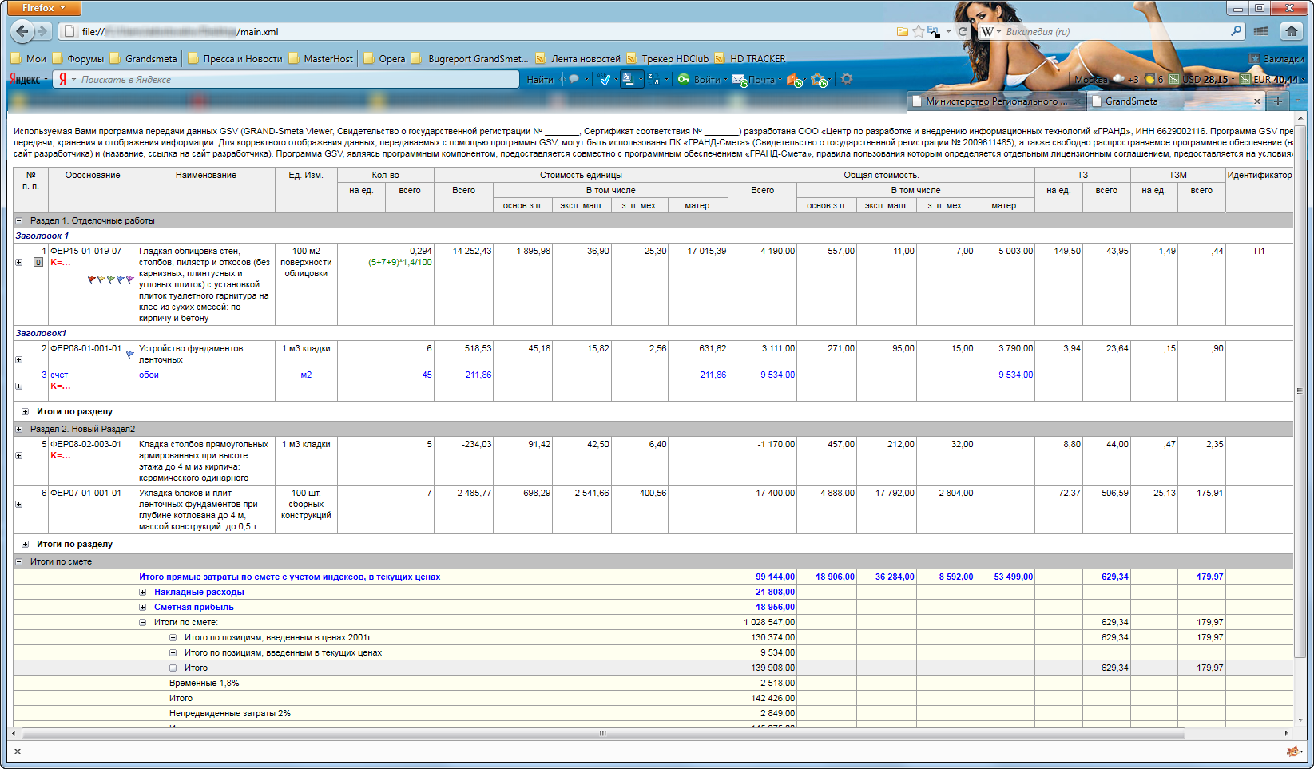Reload the page with the refresh icon

click(x=963, y=31)
